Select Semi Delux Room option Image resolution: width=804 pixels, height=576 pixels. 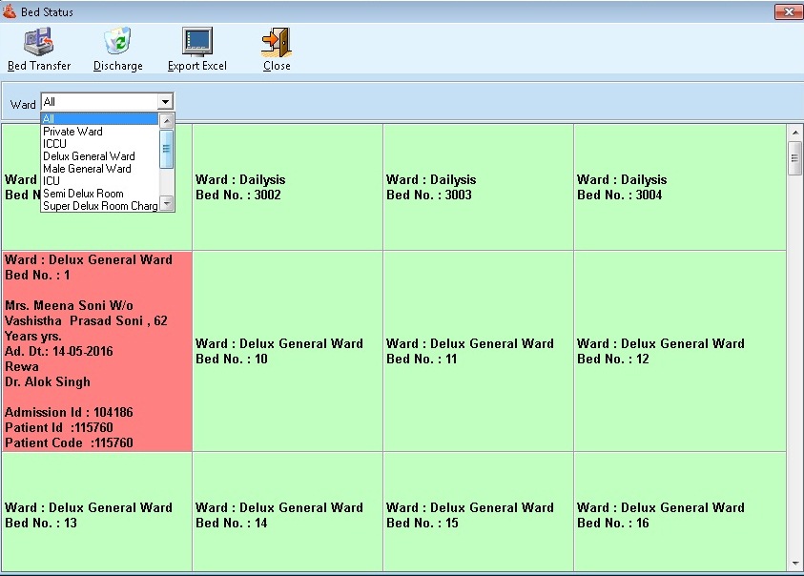pos(83,194)
